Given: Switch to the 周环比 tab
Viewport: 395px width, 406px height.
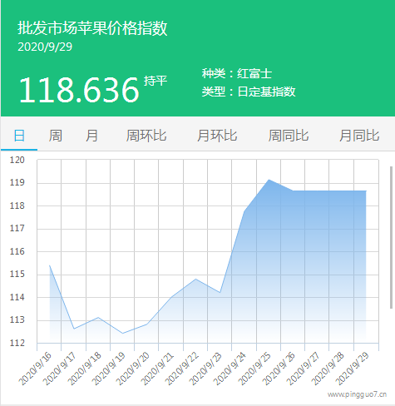Looking at the screenshot, I should click(146, 136).
